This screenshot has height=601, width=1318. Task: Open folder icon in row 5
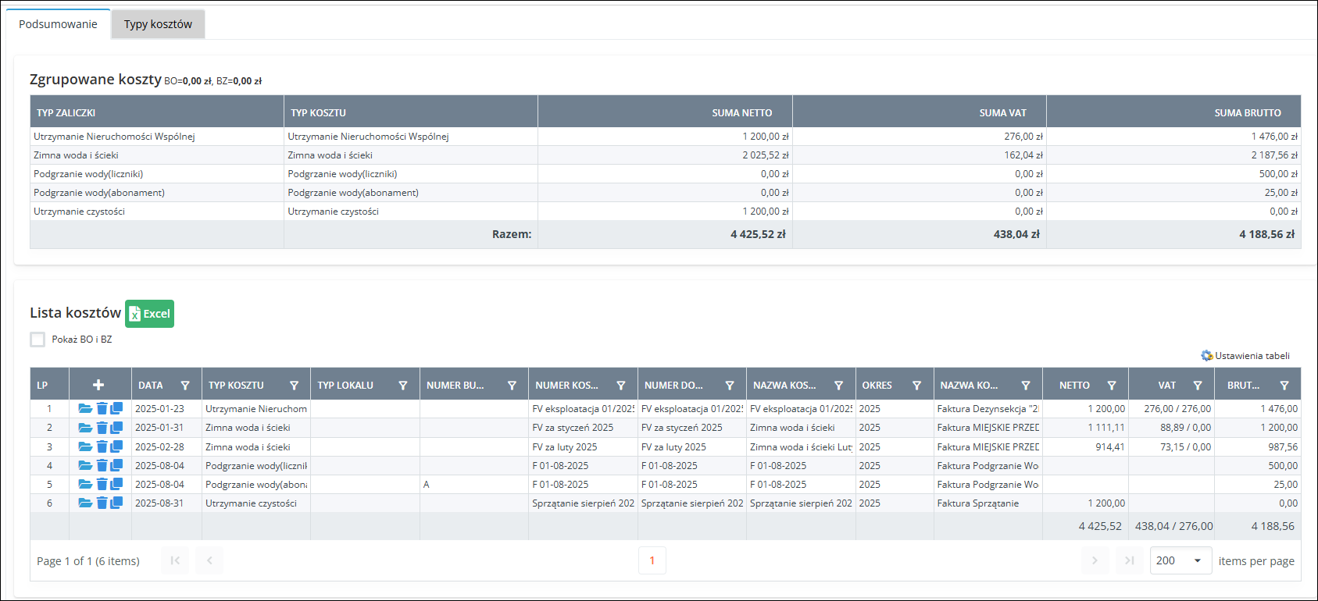coord(85,485)
